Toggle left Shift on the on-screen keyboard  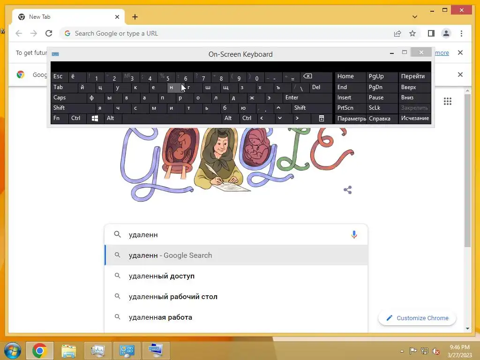coord(73,108)
